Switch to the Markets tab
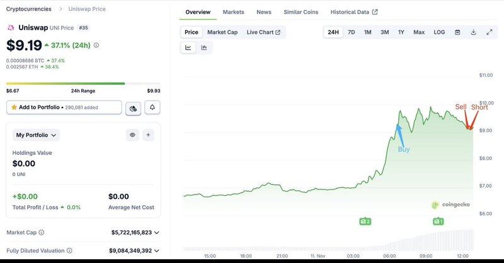The height and width of the screenshot is (263, 504). pyautogui.click(x=233, y=12)
